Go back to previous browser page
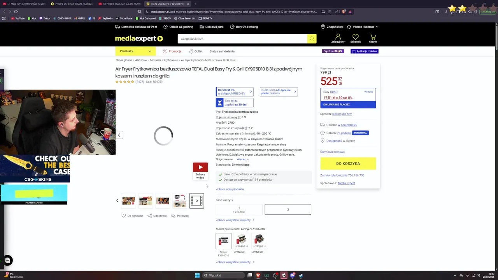 tap(4, 12)
